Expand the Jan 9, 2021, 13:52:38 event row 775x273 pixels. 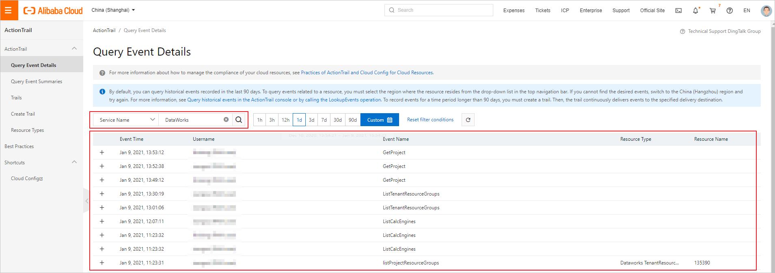(102, 166)
